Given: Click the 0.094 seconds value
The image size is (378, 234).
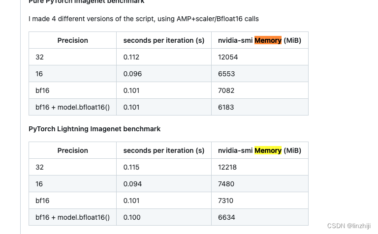Looking at the screenshot, I should (132, 184).
